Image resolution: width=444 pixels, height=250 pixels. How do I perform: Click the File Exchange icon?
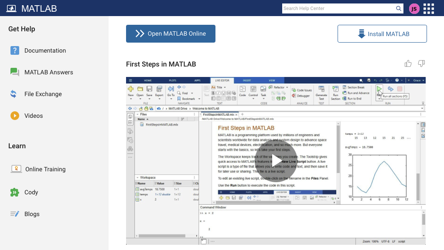click(15, 94)
